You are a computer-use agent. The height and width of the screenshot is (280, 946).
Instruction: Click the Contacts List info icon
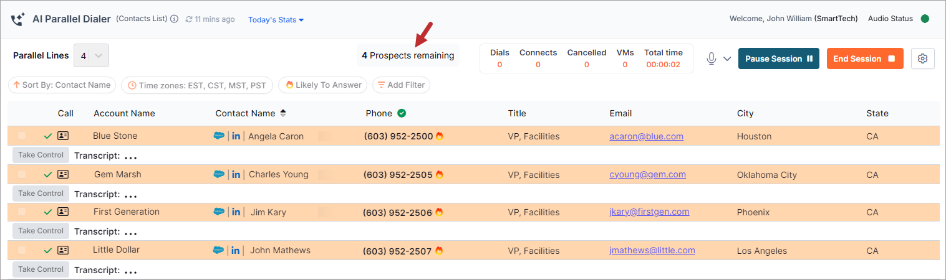(174, 19)
